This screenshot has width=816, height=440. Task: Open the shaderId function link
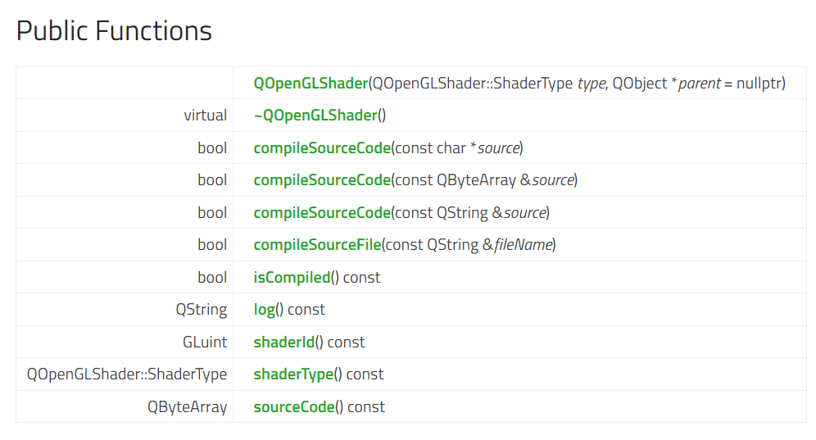[283, 342]
